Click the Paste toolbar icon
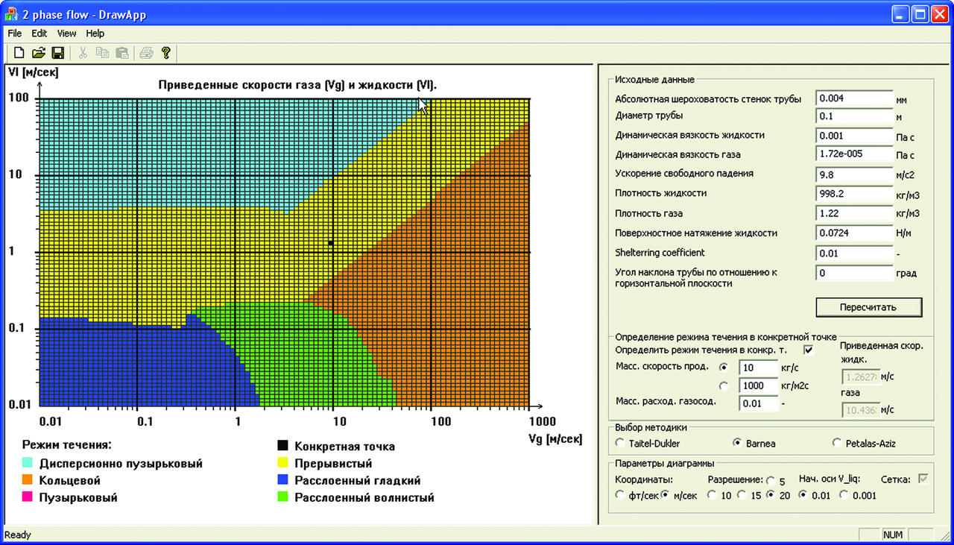The image size is (954, 545). point(121,53)
